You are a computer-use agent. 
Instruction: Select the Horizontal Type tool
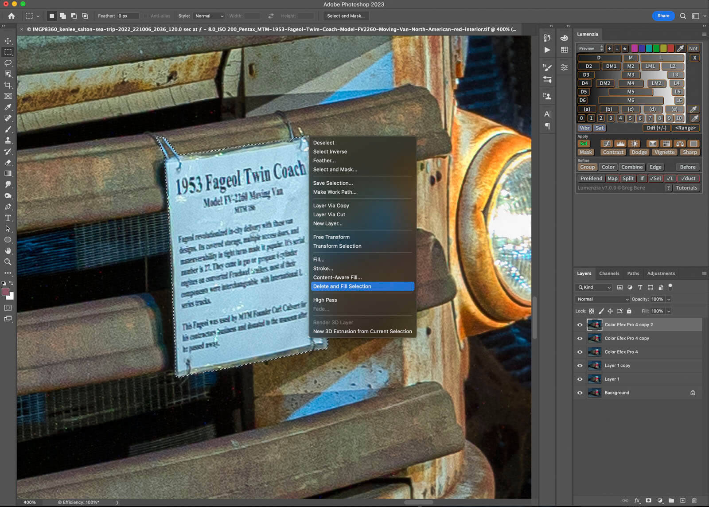[8, 218]
